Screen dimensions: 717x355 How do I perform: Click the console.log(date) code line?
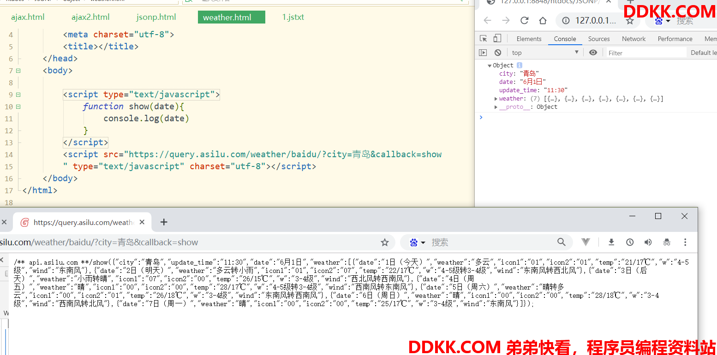tap(146, 118)
